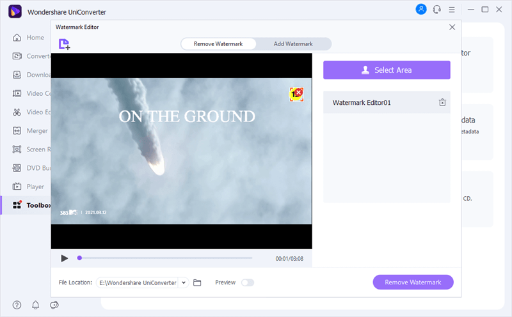Screen dimensions: 512x317
Task: Click the DVD Burner sidebar icon
Action: pos(17,167)
